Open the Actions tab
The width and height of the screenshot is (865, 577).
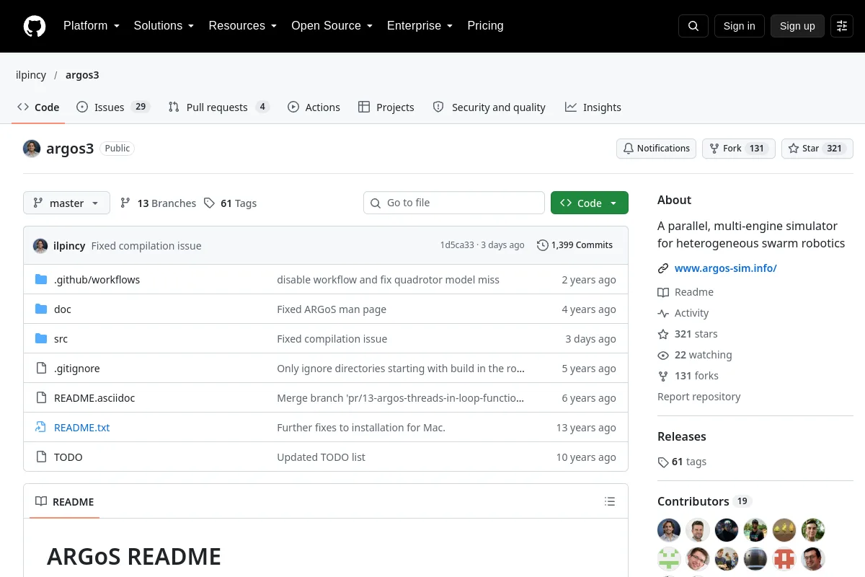[x=314, y=107]
